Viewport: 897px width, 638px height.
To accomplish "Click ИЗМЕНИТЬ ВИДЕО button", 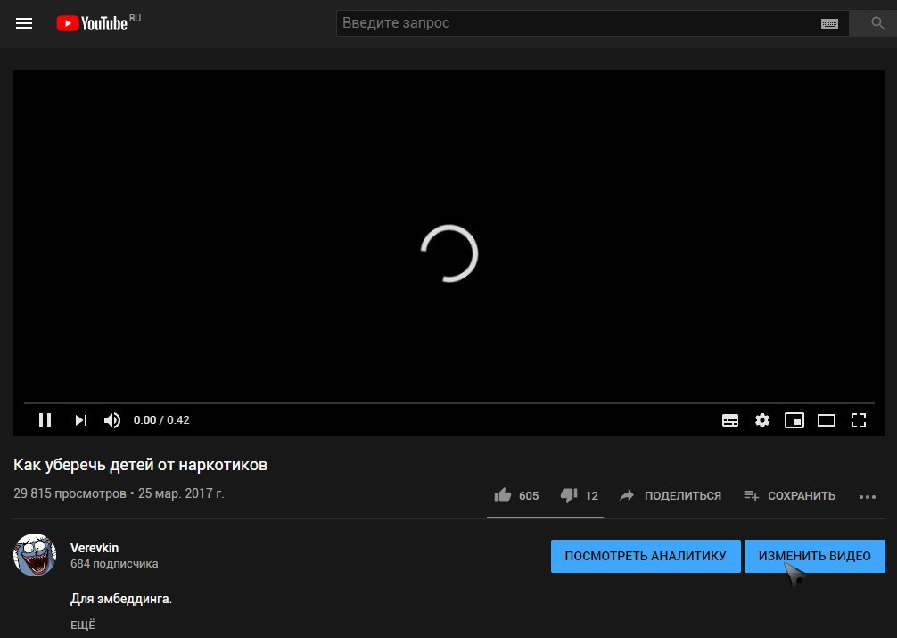I will (x=815, y=556).
